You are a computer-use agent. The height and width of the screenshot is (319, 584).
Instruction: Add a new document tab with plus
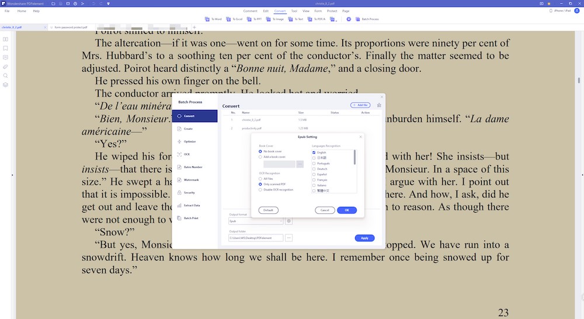coord(194,27)
